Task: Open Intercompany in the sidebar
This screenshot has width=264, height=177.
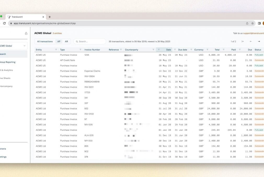Action: (6, 86)
